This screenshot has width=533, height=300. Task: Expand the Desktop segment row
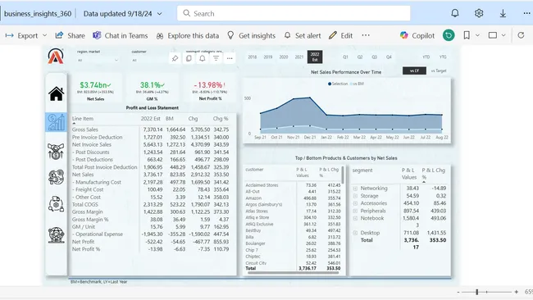pos(355,233)
